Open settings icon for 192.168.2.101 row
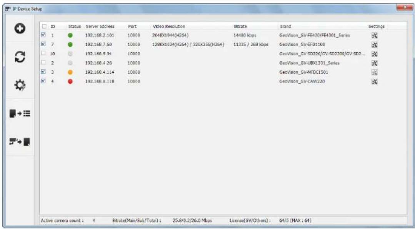 (x=374, y=35)
